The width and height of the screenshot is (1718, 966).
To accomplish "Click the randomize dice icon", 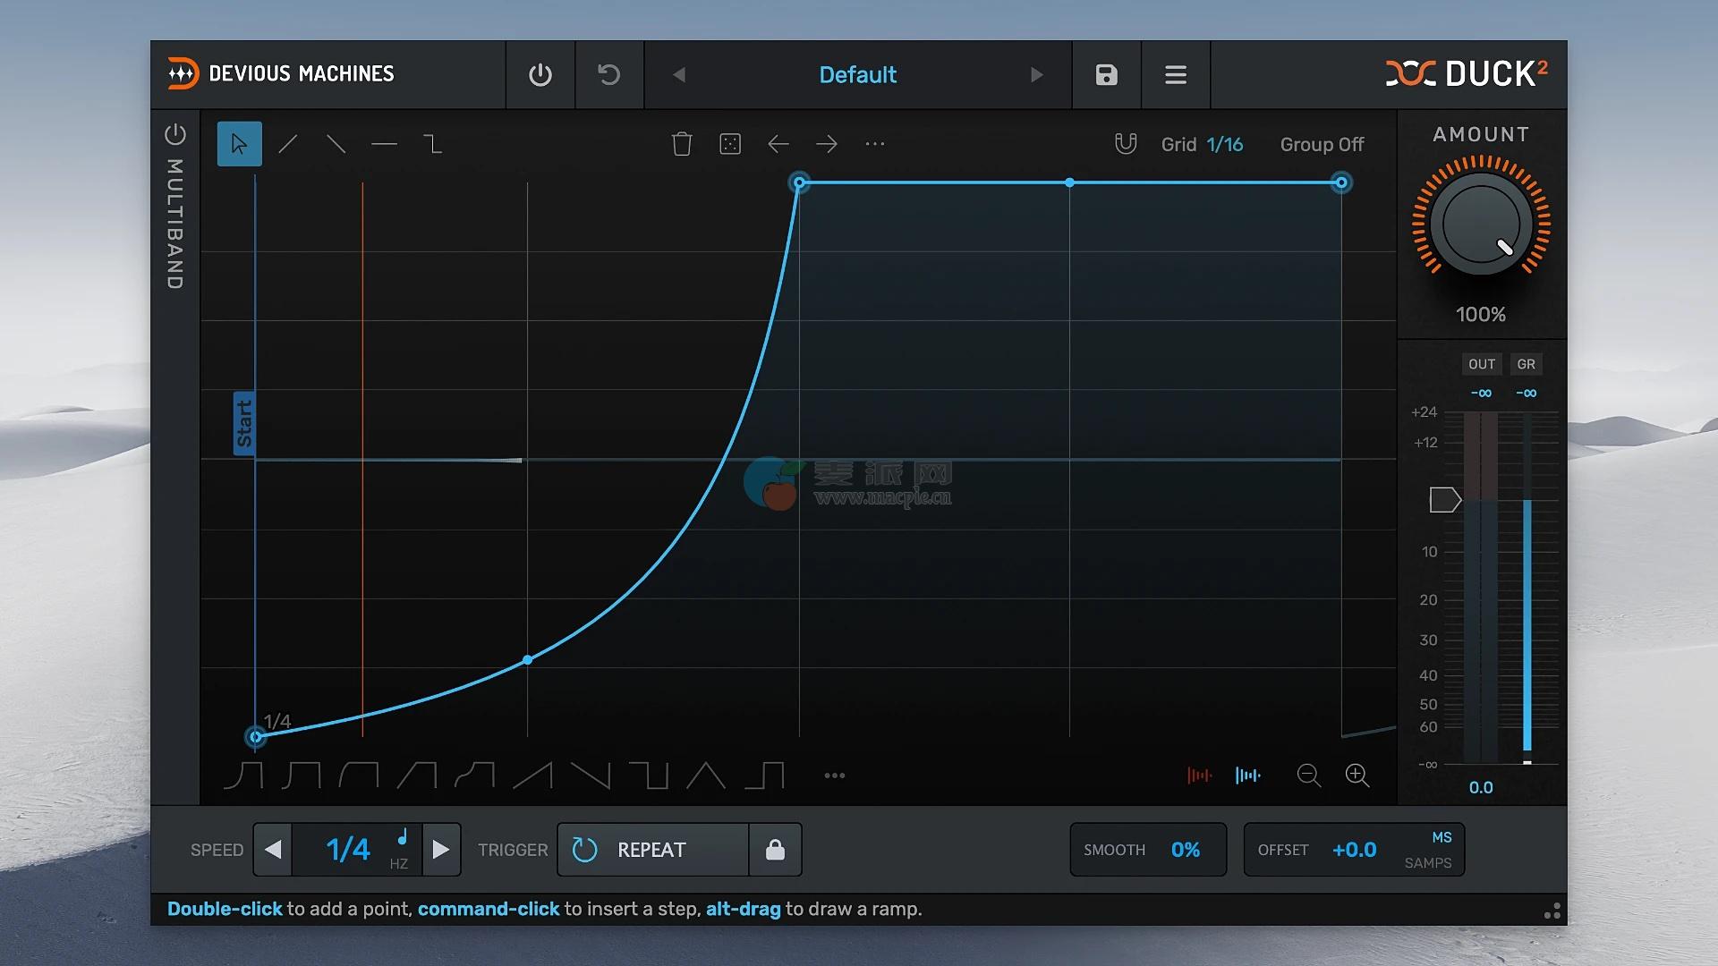I will [x=730, y=144].
